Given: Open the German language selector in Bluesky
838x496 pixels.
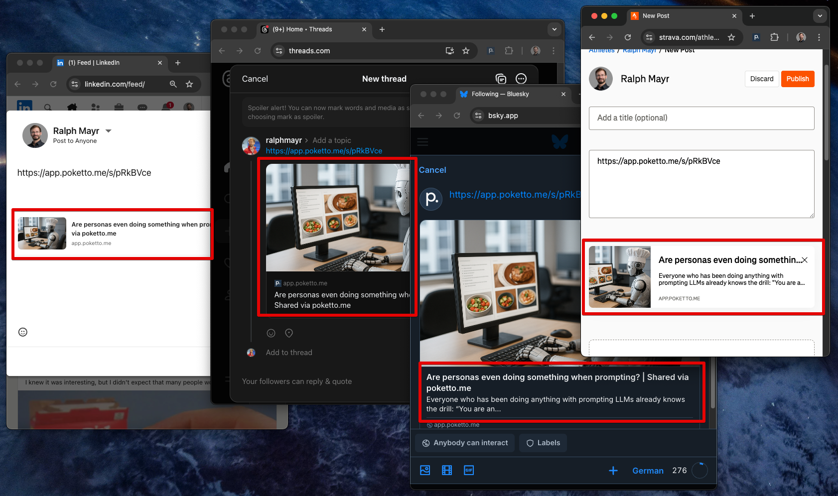Looking at the screenshot, I should coord(648,471).
